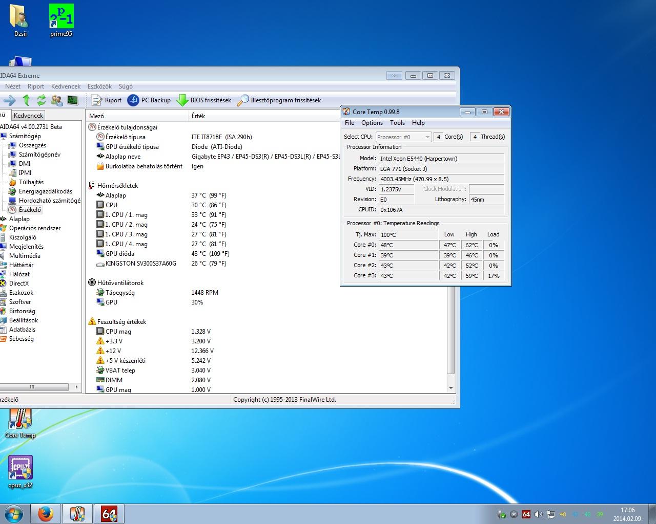Click the down arrow of the sensor list scrollbar
656x524 pixels.
451,388
